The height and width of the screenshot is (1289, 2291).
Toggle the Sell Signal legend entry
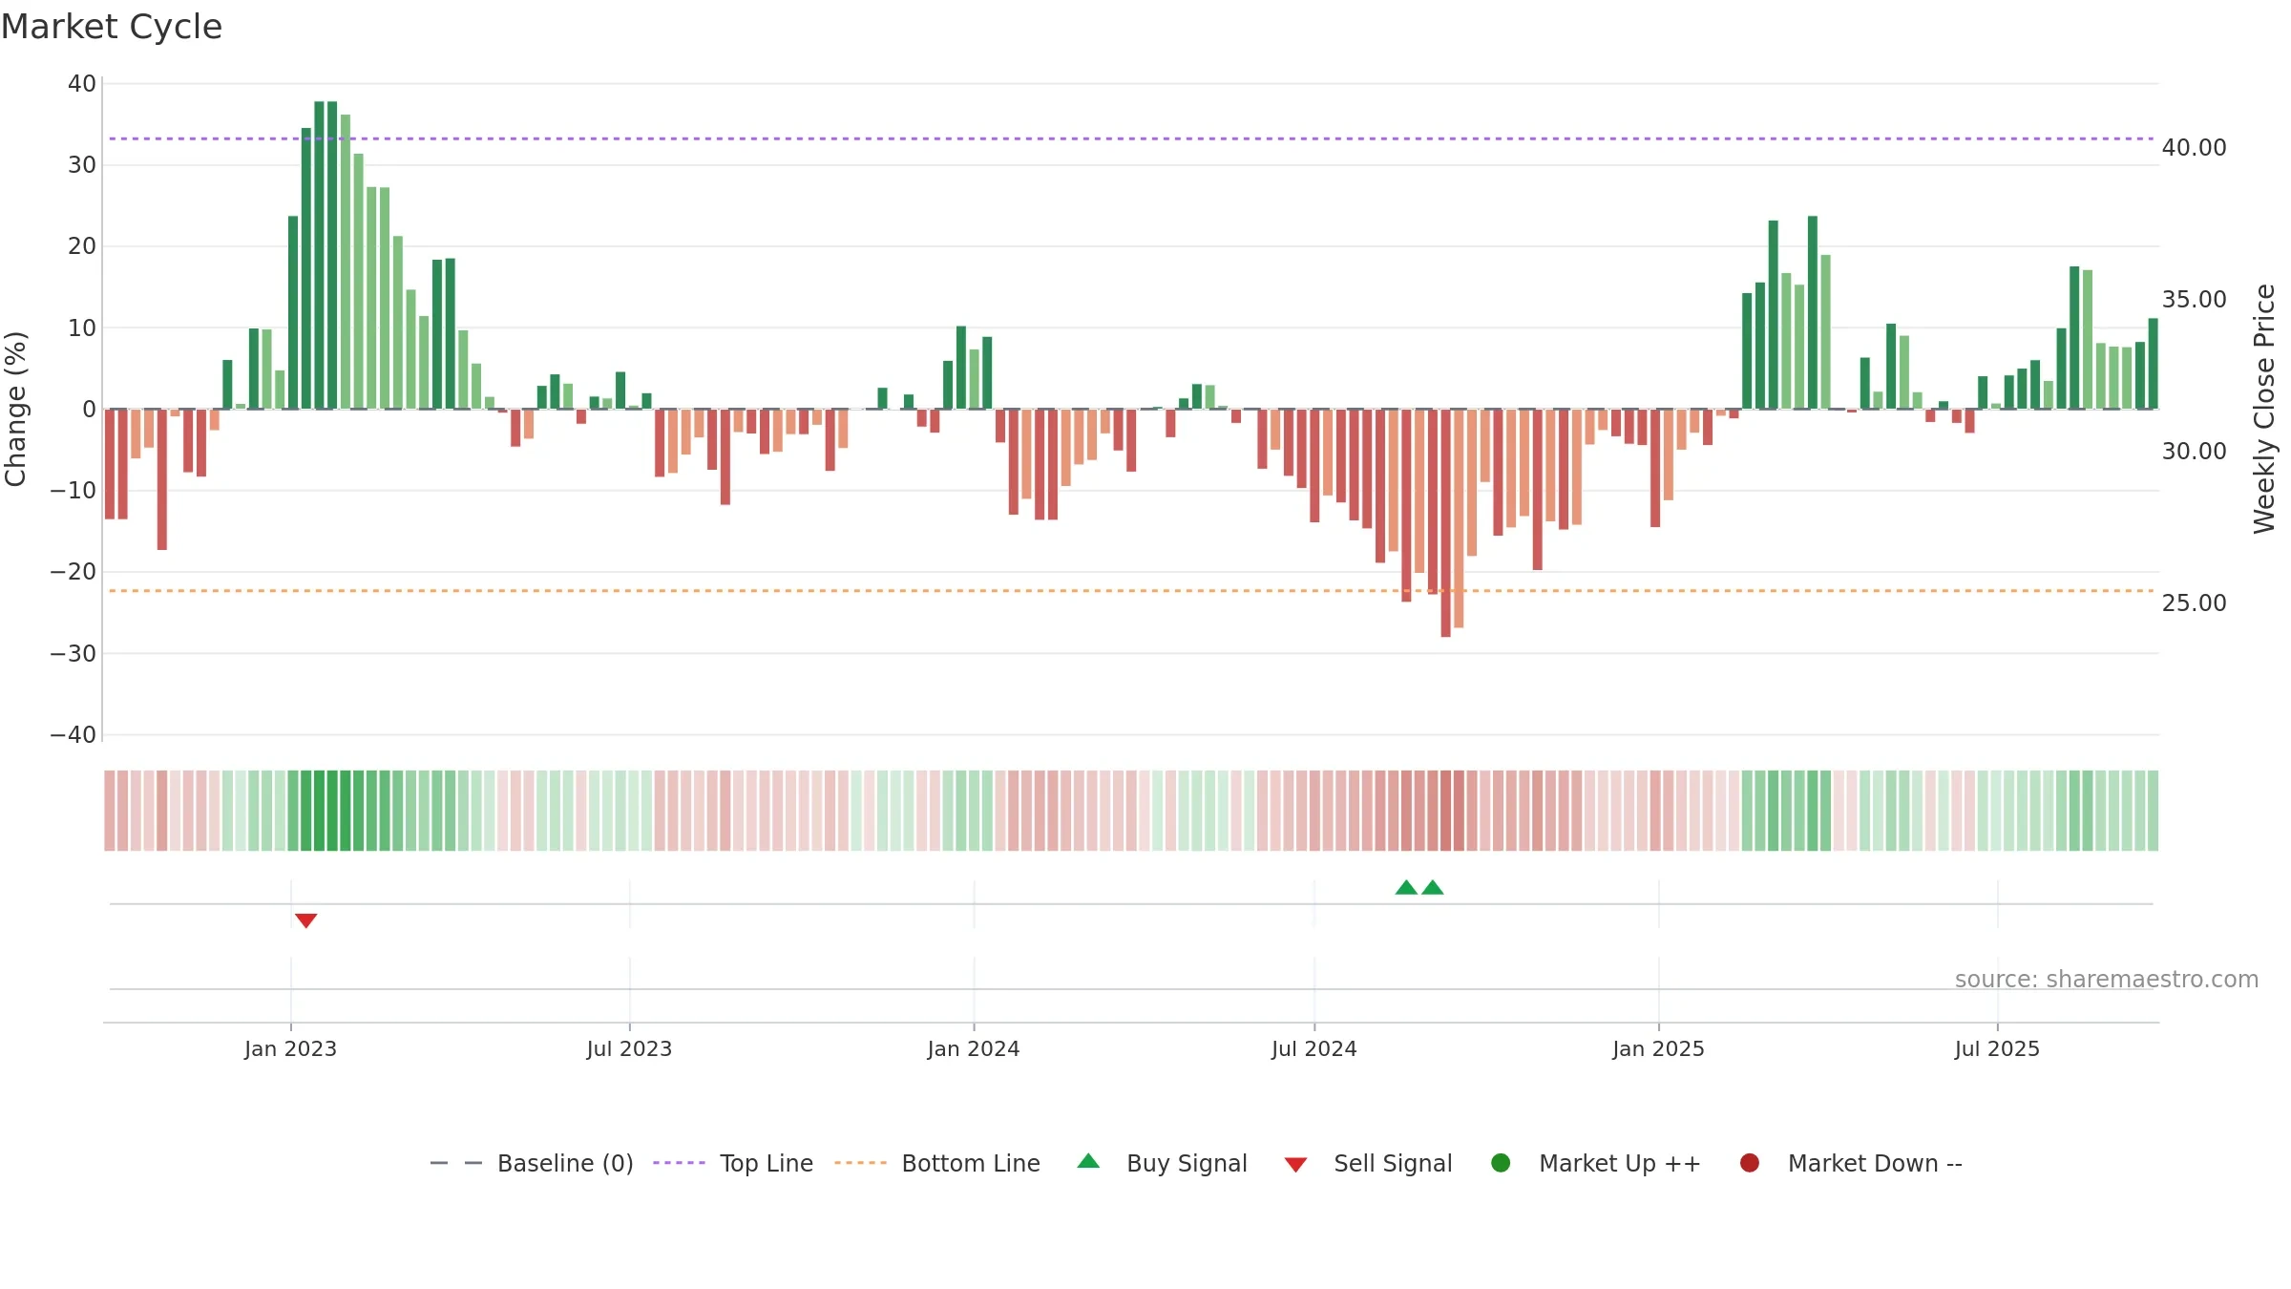(1368, 1163)
